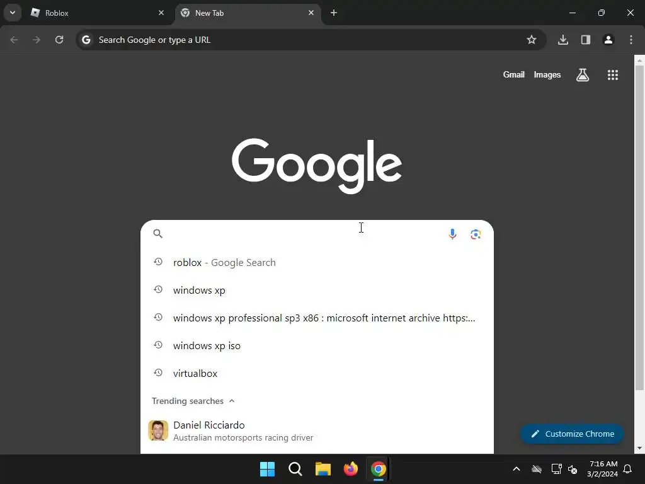This screenshot has width=645, height=484.
Task: Reload the current page
Action: pos(59,40)
